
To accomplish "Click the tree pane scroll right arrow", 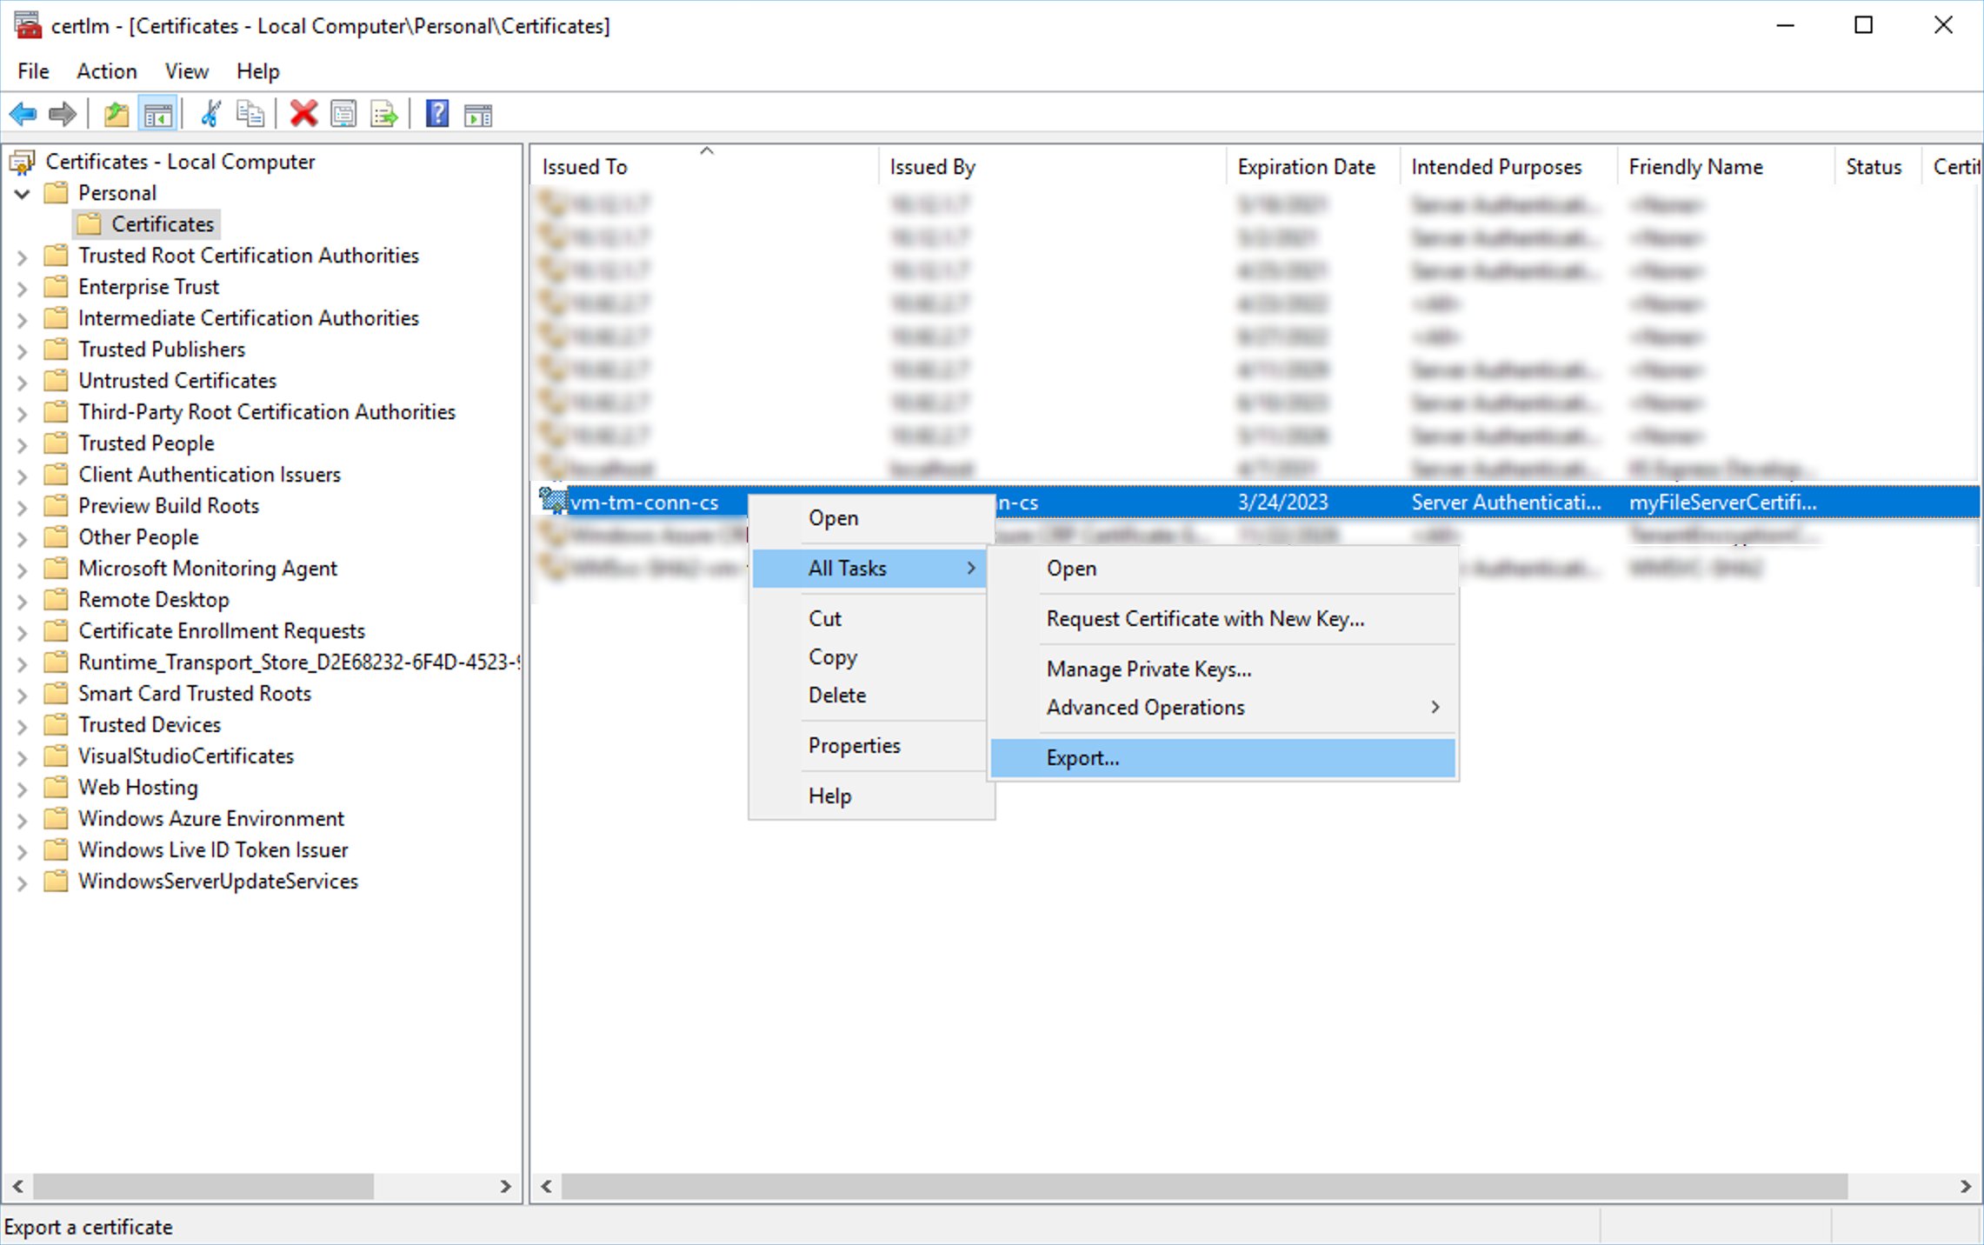I will coord(505,1186).
